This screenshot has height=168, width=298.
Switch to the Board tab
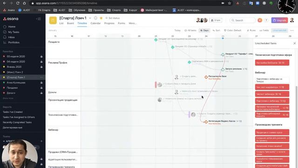70,23
